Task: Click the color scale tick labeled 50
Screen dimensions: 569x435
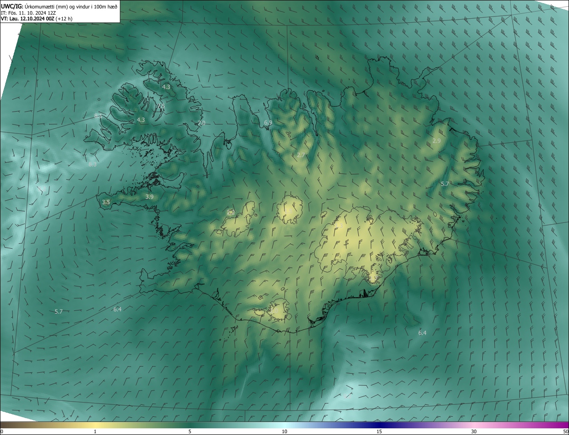Action: (565, 432)
